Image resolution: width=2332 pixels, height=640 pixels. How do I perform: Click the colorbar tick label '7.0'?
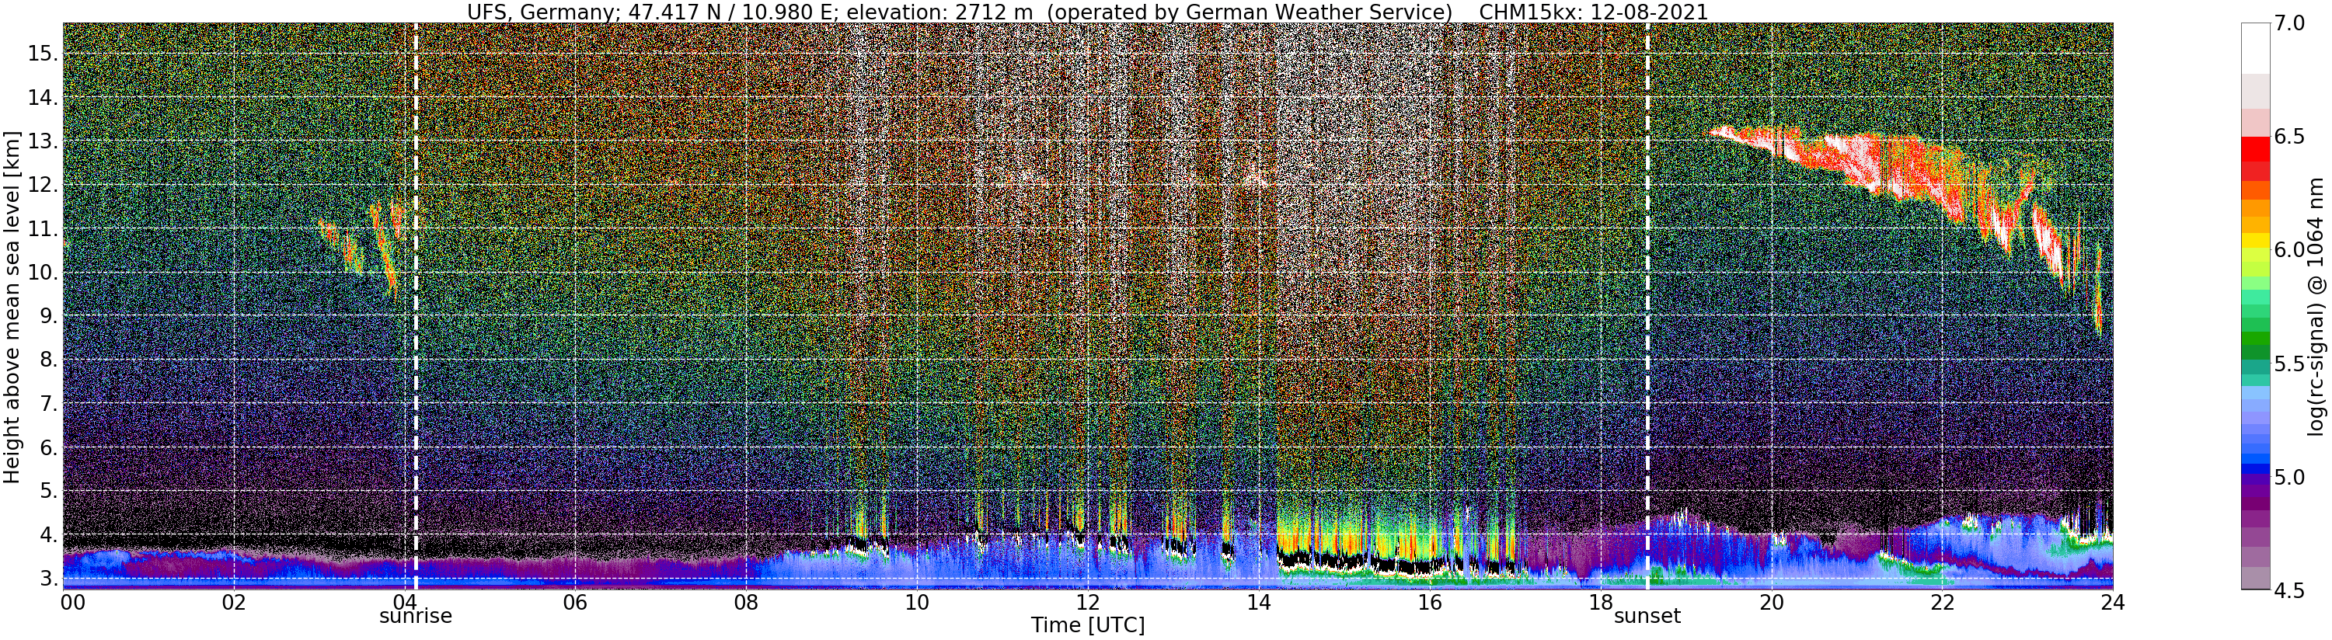[x=2288, y=23]
